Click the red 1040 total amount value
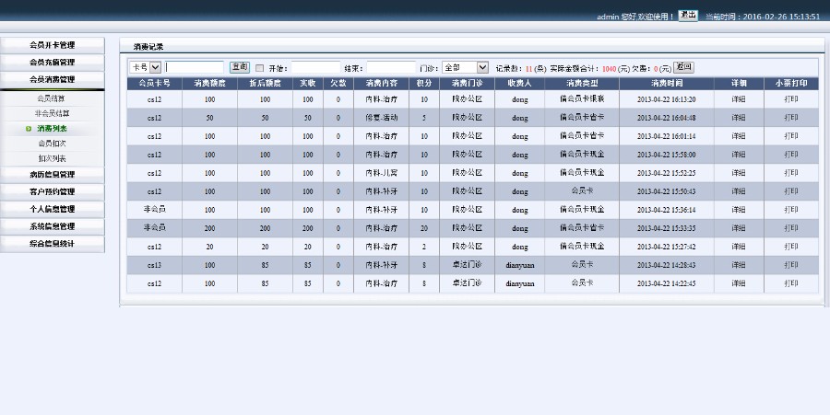830x415 pixels. tap(609, 69)
